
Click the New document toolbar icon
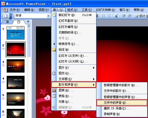6,16
